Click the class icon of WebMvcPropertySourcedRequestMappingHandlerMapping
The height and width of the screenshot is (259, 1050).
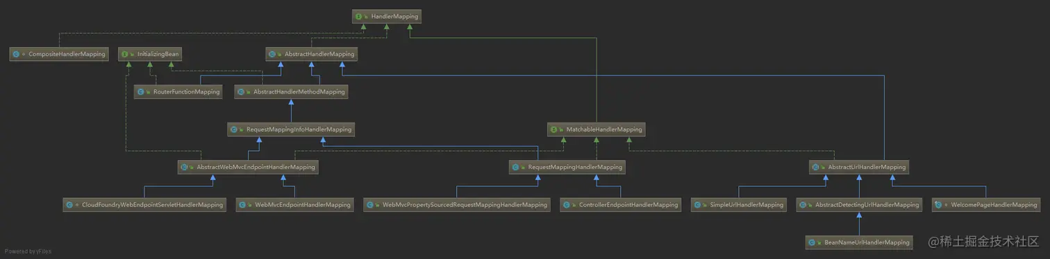pyautogui.click(x=369, y=205)
